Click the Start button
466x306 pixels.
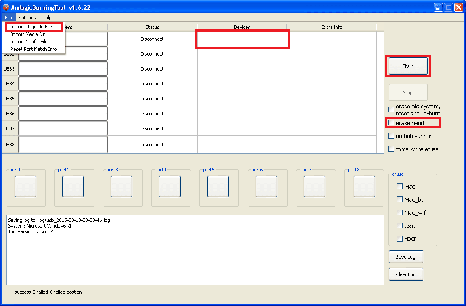click(408, 66)
